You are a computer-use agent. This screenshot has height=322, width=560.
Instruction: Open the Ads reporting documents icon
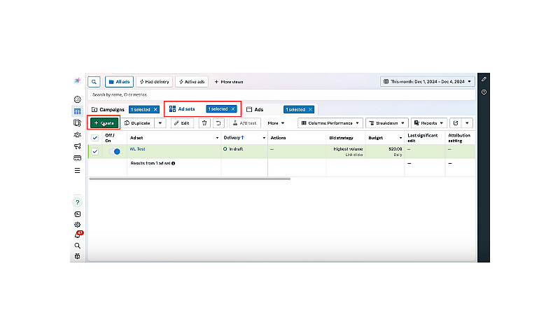(x=78, y=122)
